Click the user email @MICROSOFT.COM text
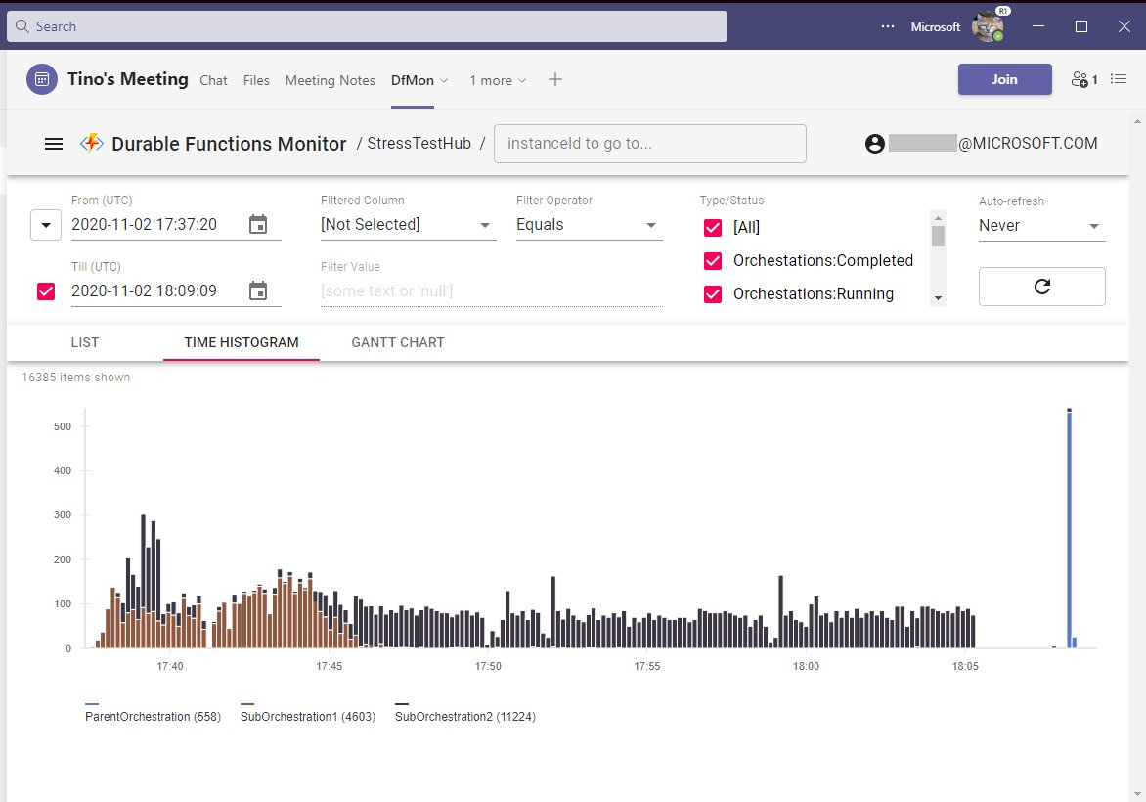Viewport: 1146px width, 802px height. 1028,144
